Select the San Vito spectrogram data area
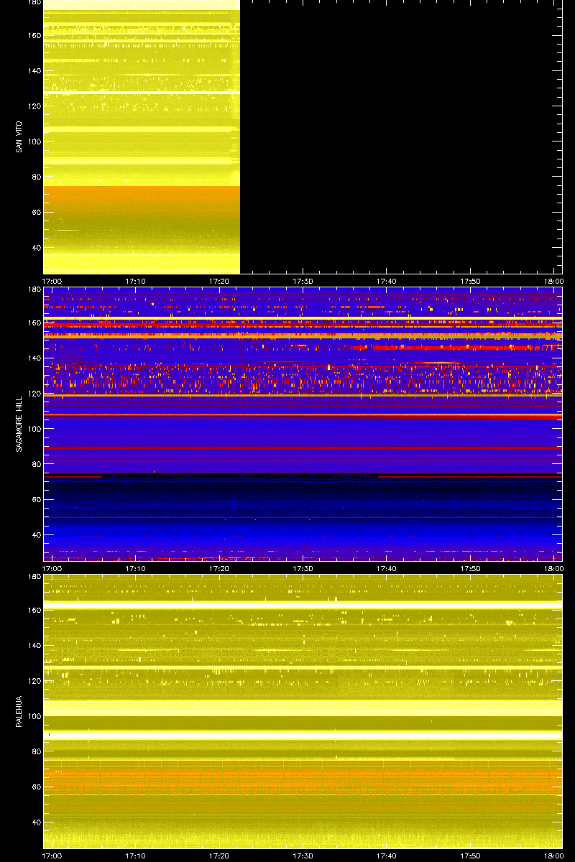575x862 pixels. coord(142,136)
